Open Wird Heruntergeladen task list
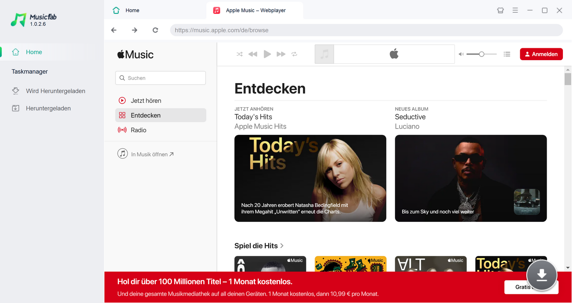Image resolution: width=572 pixels, height=303 pixels. pyautogui.click(x=55, y=91)
